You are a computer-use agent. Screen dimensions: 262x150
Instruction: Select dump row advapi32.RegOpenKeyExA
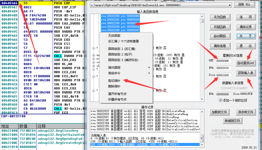point(43,139)
